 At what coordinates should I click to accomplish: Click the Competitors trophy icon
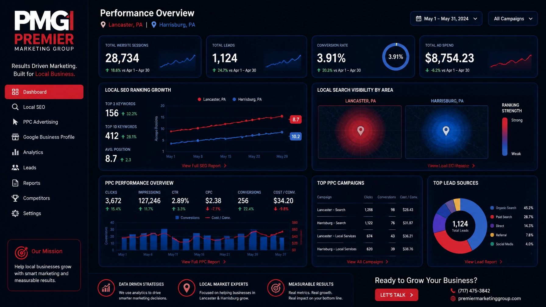click(15, 198)
